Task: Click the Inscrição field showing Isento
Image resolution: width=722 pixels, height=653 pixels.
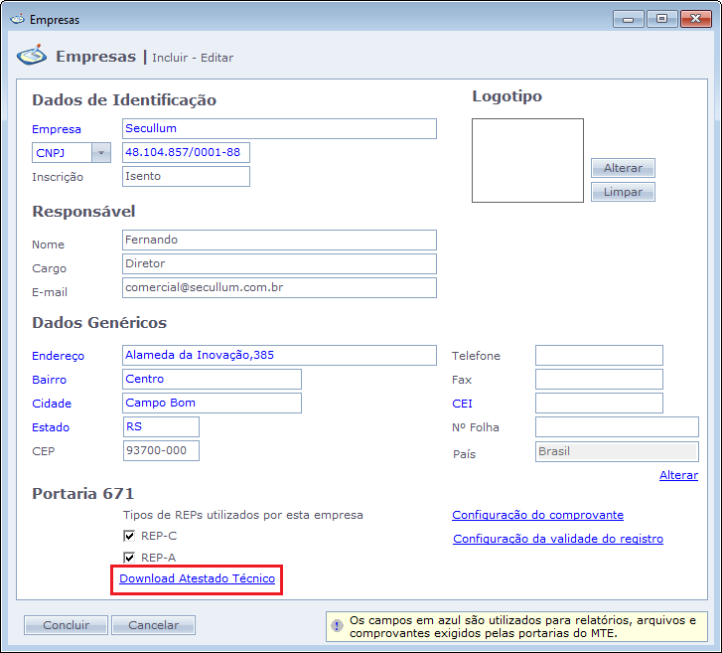Action: click(186, 177)
